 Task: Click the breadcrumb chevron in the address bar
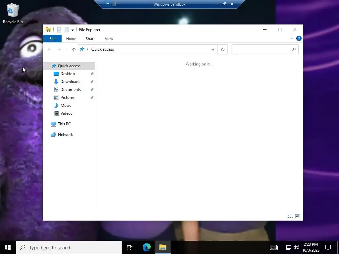87,50
